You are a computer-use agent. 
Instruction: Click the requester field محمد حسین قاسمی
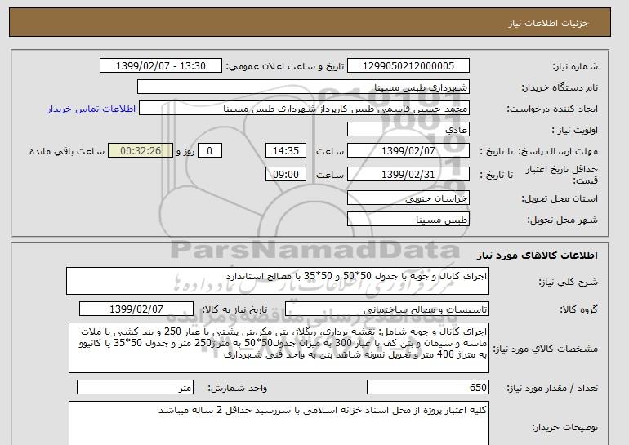[x=304, y=109]
